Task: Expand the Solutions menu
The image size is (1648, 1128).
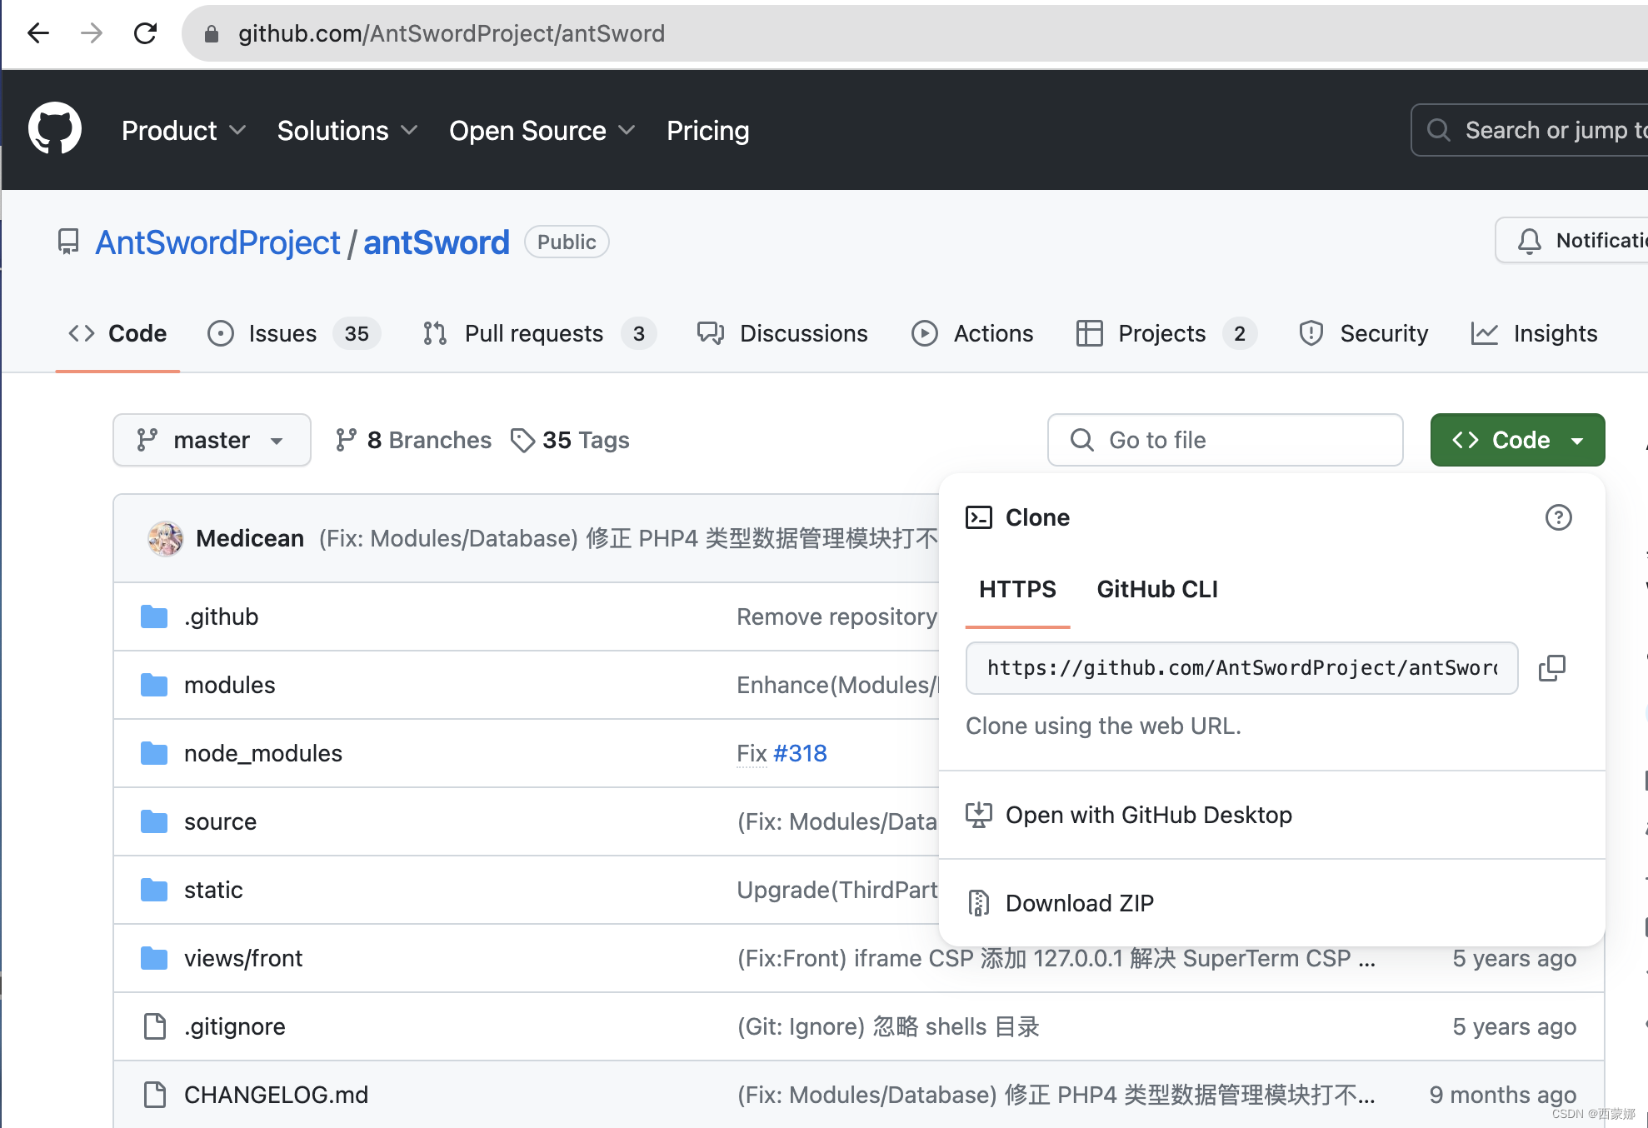Action: coord(347,130)
